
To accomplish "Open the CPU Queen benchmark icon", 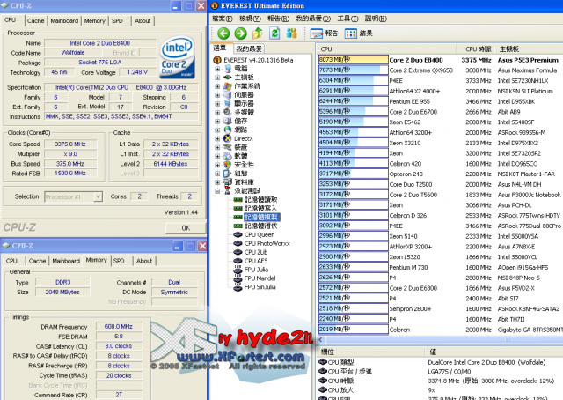I will tap(238, 234).
